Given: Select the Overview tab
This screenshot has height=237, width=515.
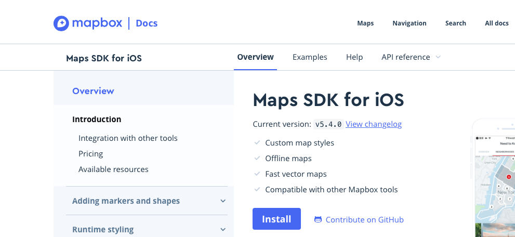Looking at the screenshot, I should tap(255, 57).
